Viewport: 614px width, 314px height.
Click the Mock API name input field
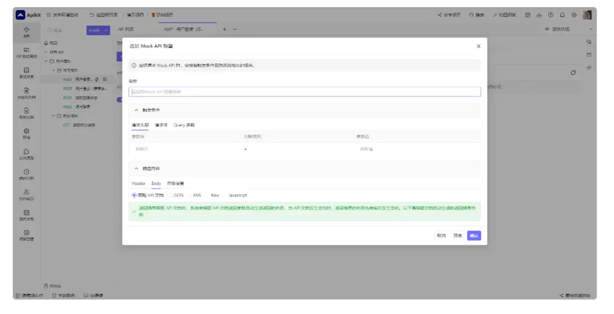305,92
